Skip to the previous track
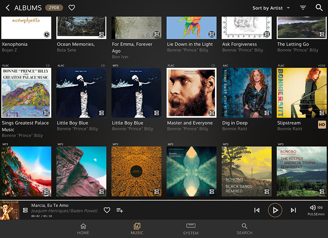328x238 pixels. (x=257, y=210)
